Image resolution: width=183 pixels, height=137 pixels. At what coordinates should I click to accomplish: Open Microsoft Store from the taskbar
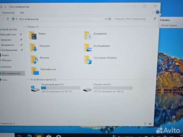coord(49,136)
